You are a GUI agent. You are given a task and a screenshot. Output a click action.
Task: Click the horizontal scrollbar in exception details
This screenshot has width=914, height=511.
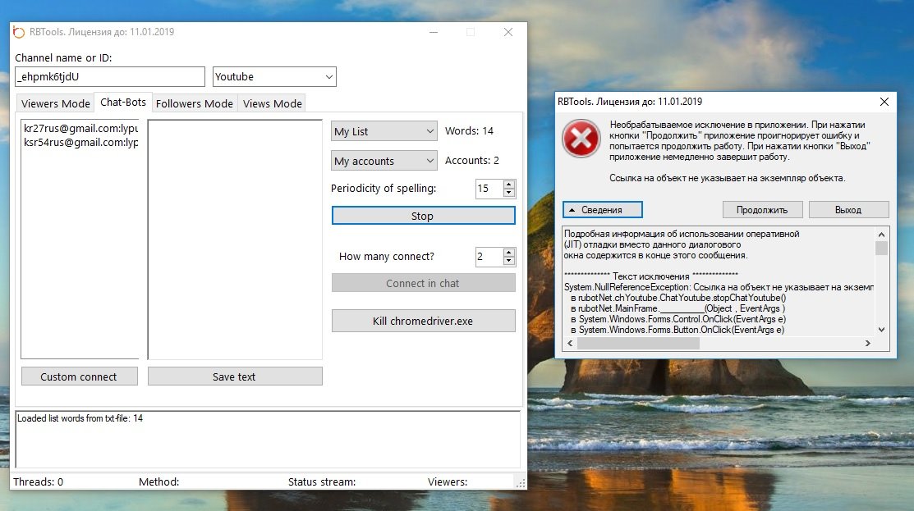639,344
